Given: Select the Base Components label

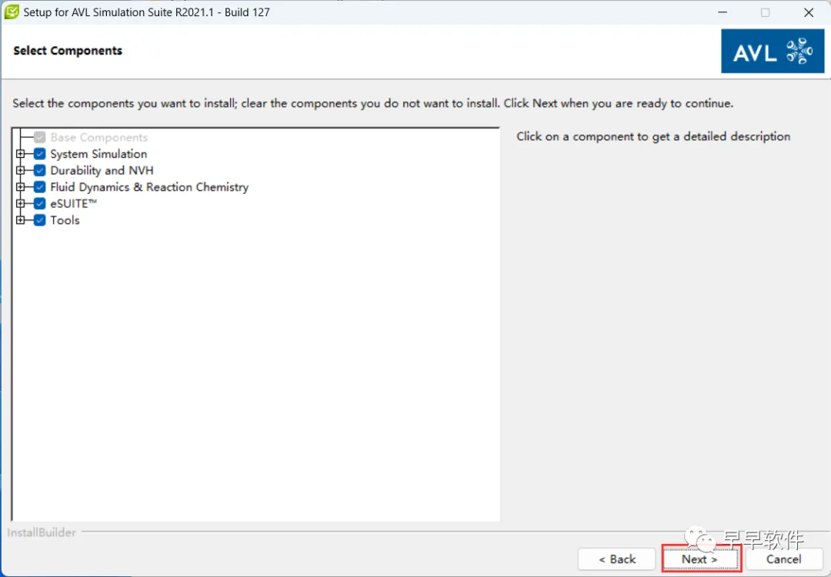Looking at the screenshot, I should tap(99, 138).
